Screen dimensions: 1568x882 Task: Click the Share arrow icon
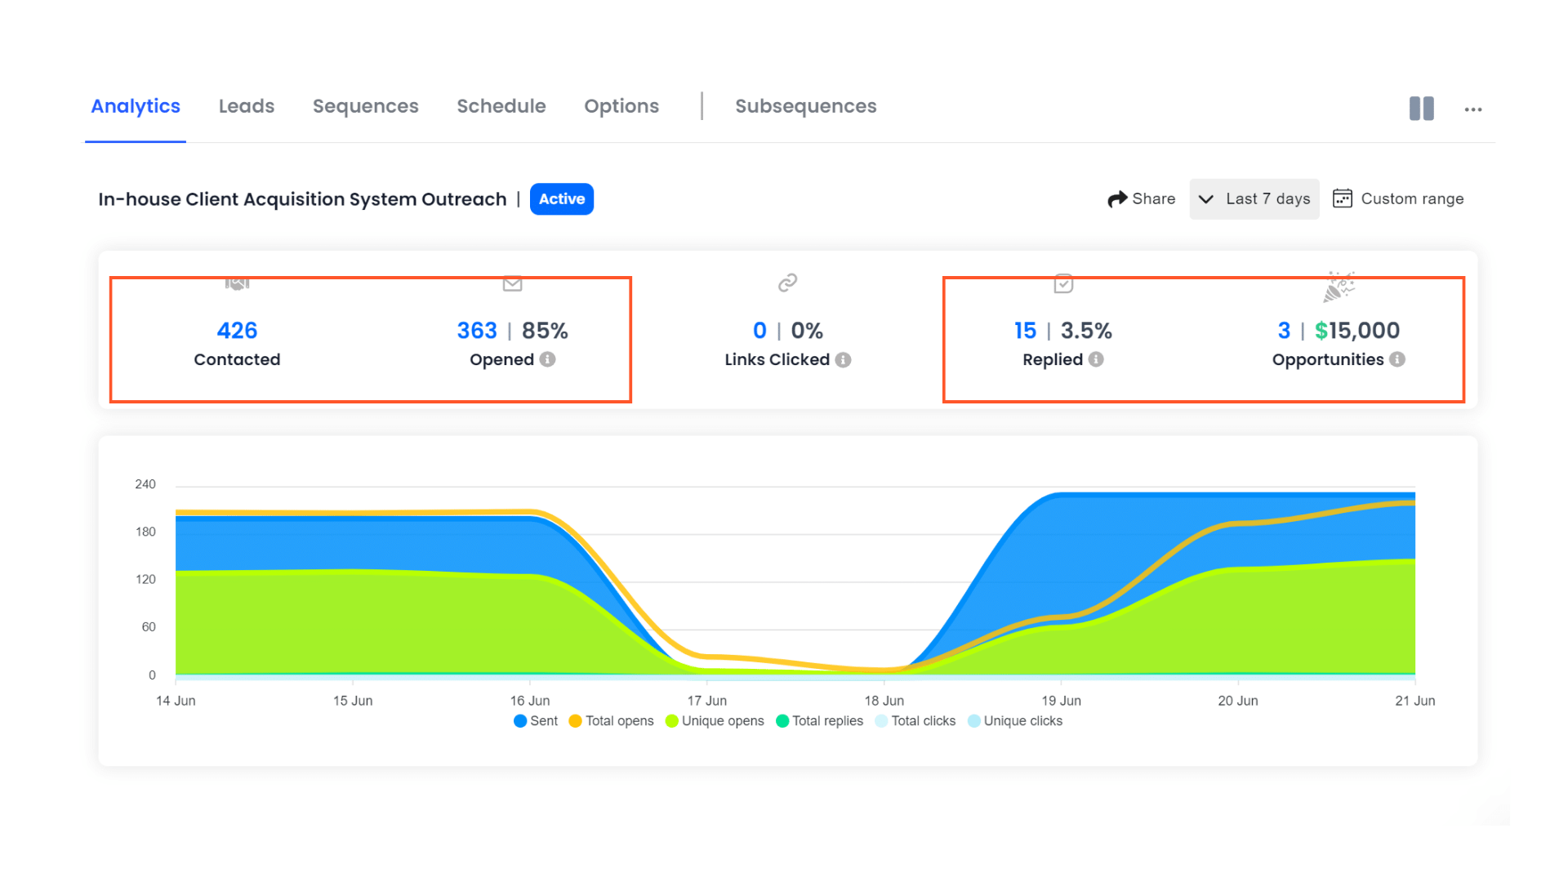[x=1117, y=199]
